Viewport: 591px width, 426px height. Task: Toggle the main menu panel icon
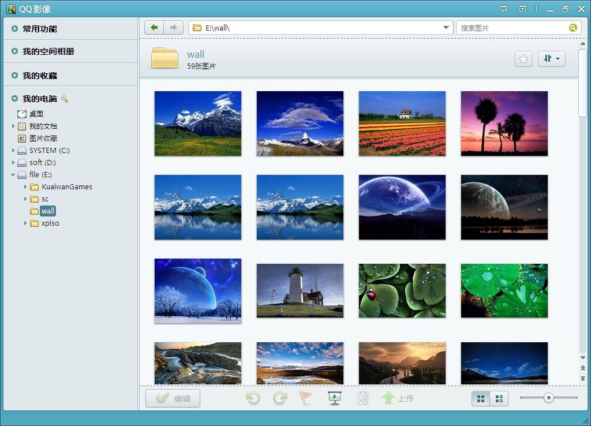[522, 9]
